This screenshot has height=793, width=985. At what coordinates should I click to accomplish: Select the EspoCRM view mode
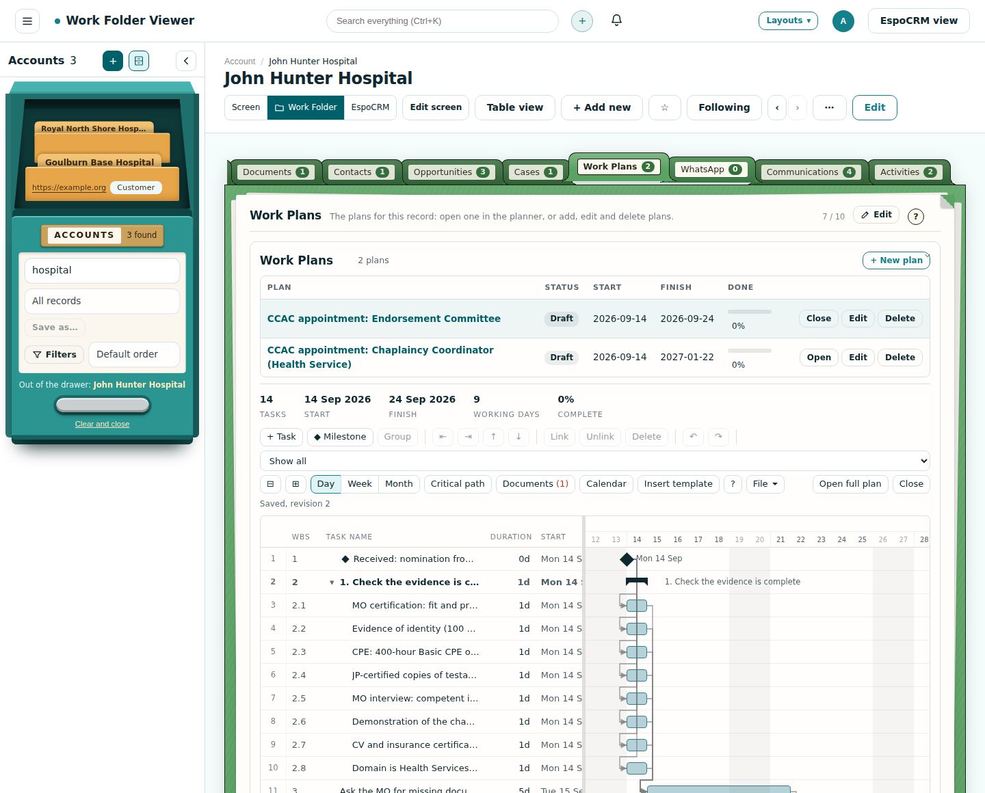pyautogui.click(x=370, y=107)
